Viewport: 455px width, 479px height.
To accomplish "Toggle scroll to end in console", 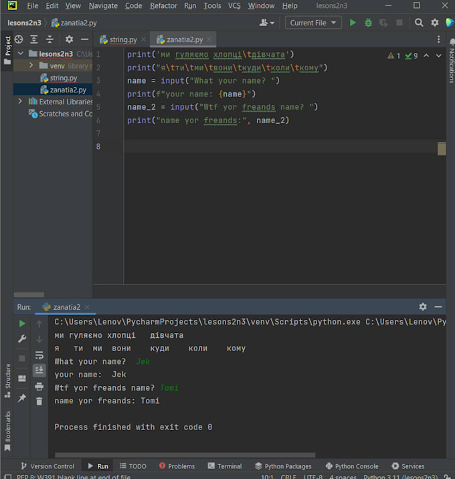I will [39, 370].
